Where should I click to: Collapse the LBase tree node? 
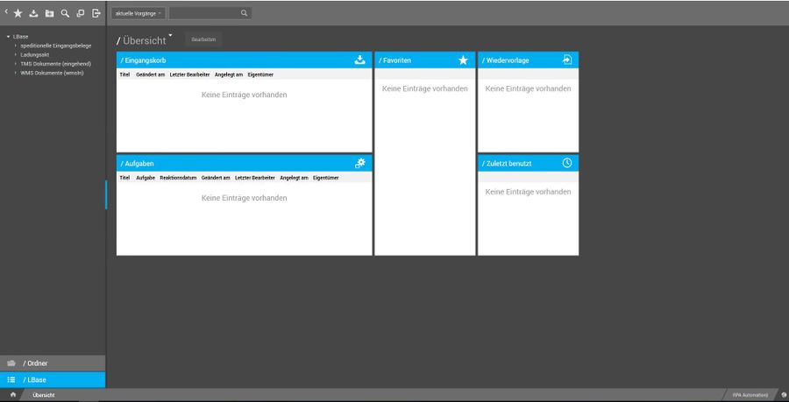[9, 37]
